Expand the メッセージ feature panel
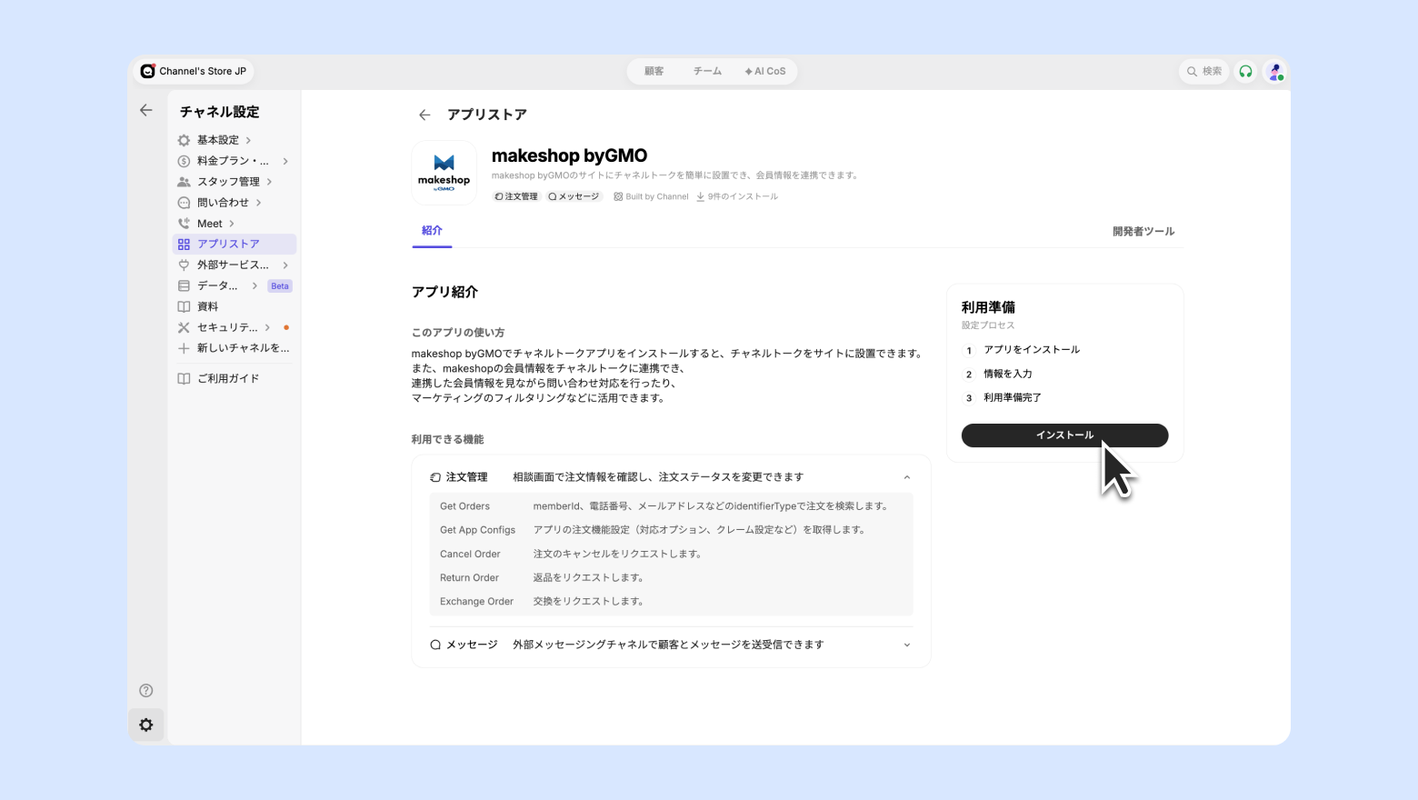 [x=906, y=645]
